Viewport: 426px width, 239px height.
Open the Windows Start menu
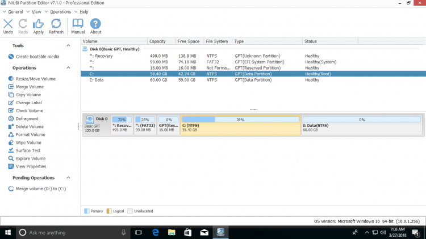tap(8, 233)
